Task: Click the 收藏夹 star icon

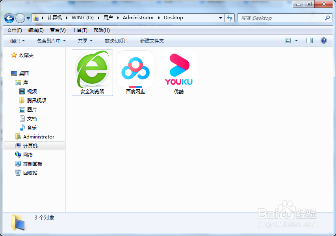Action: pyautogui.click(x=14, y=55)
